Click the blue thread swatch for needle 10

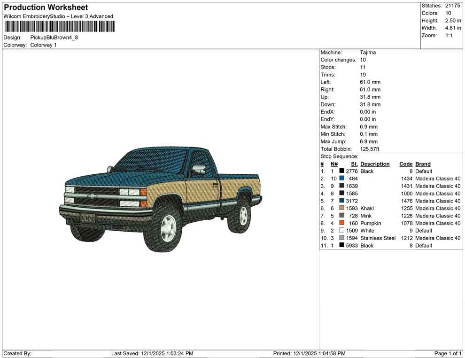click(341, 179)
